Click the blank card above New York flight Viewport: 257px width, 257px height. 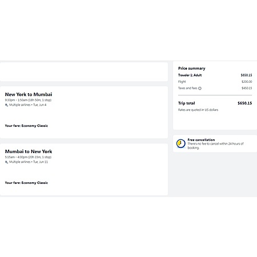(84, 72)
